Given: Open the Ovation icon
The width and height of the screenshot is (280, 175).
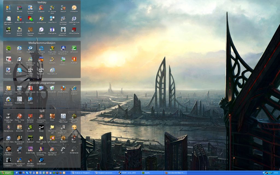Looking at the screenshot, I should pos(30,100).
